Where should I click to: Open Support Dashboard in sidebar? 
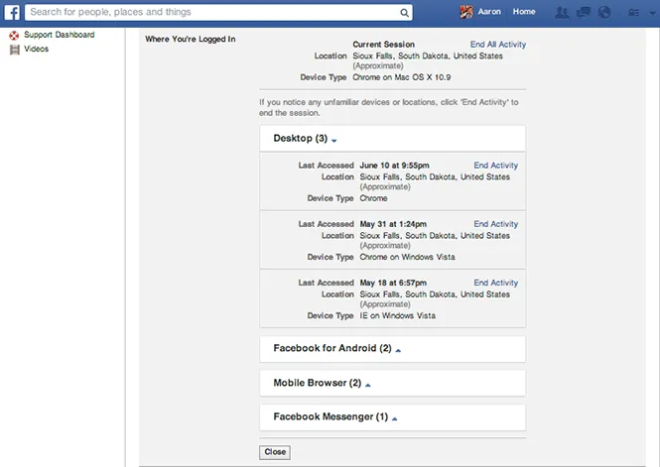click(59, 35)
